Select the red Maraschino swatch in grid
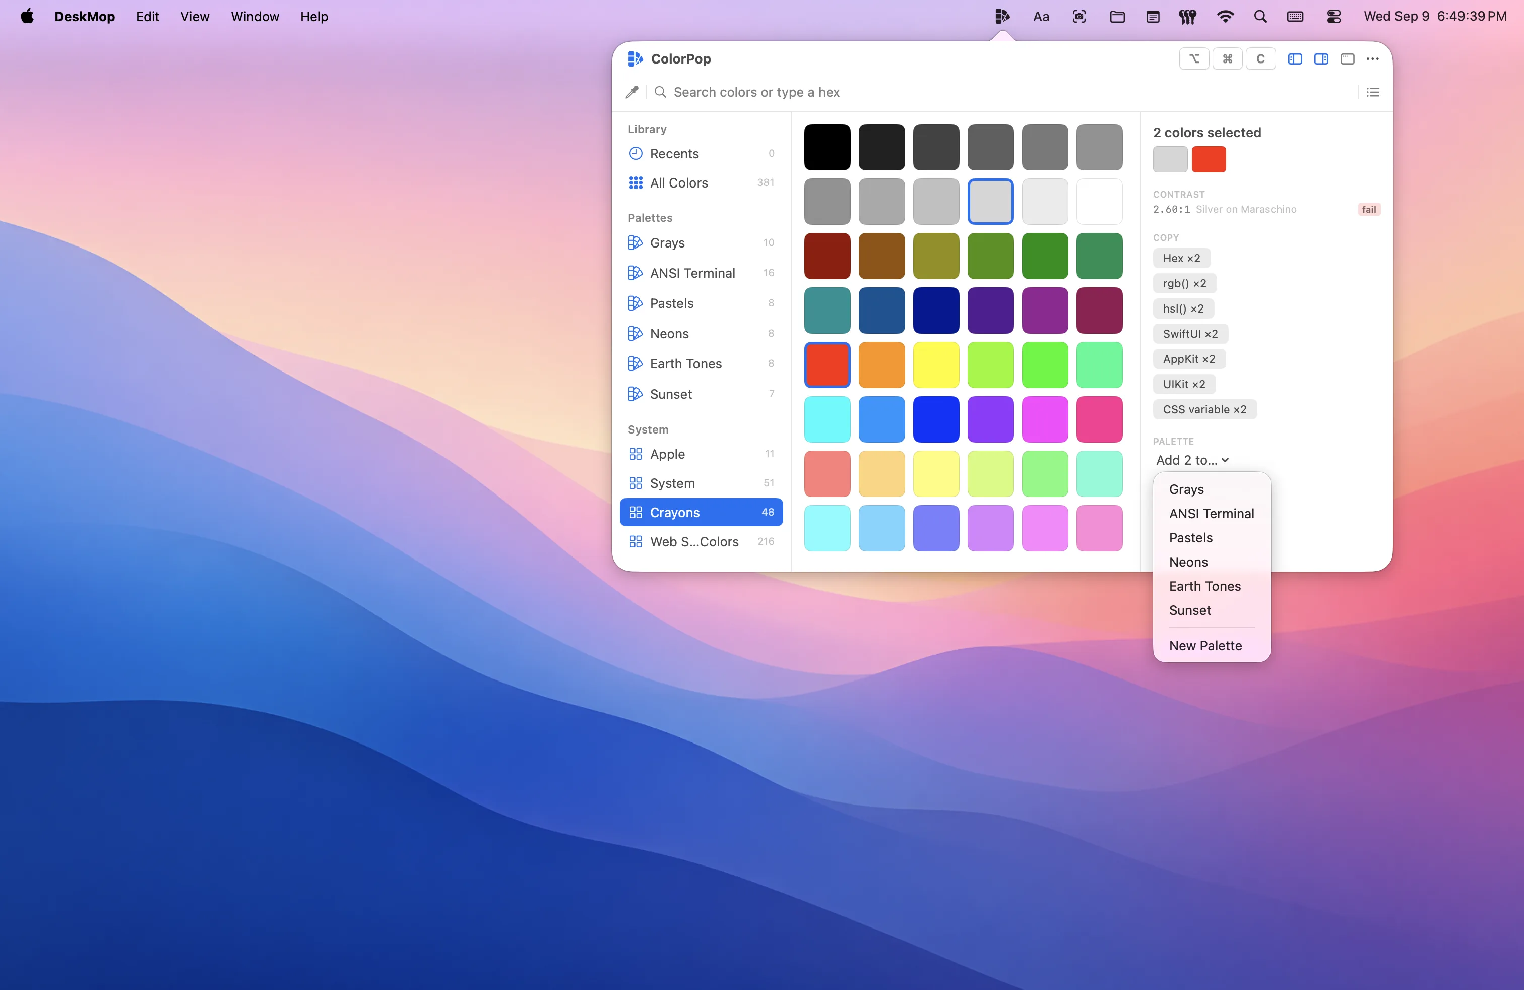This screenshot has width=1524, height=990. (828, 365)
